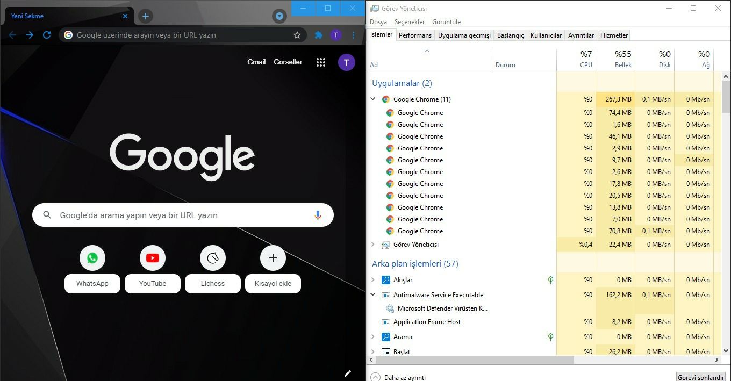Open the Chrome extensions puzzle icon
The image size is (731, 381).
[x=319, y=35]
